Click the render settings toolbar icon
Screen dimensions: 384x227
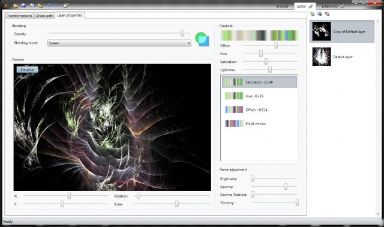66,5
